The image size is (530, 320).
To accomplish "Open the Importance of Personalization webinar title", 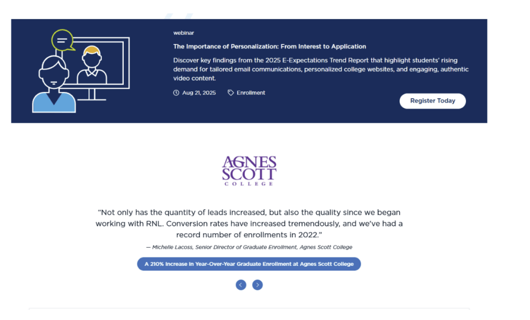I will tap(270, 47).
